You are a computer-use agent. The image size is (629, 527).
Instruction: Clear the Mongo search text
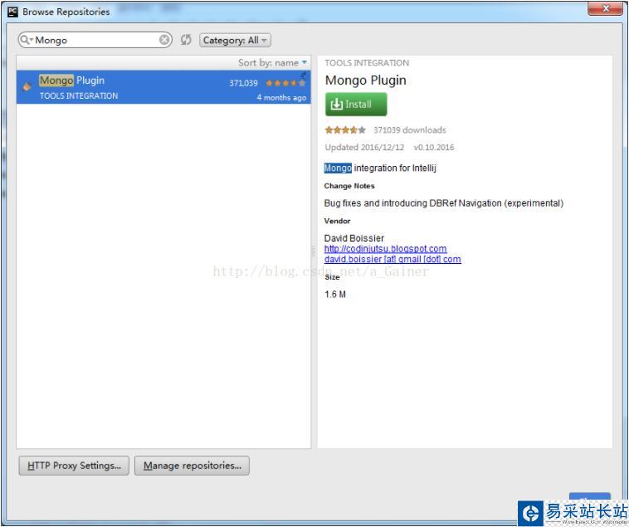click(164, 40)
